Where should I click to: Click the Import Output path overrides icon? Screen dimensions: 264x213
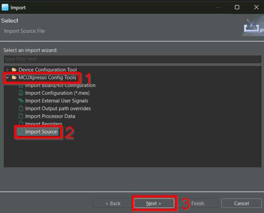[x=21, y=109]
